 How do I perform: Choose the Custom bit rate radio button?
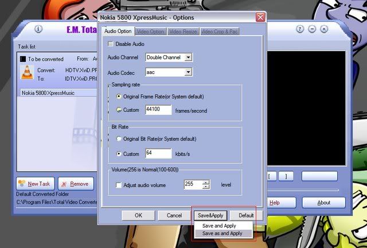pyautogui.click(x=119, y=154)
